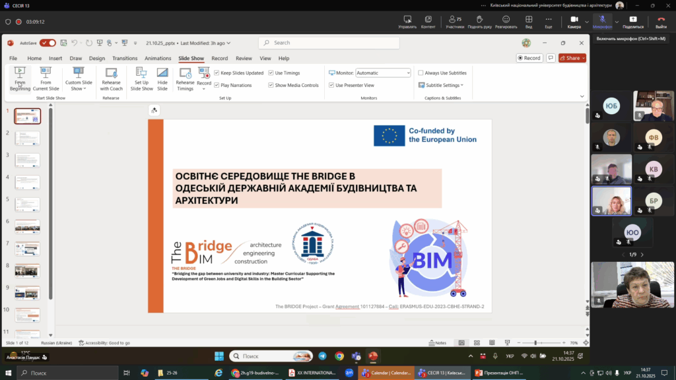Open the Design ribbon tab
Viewport: 676px width, 380px height.
(x=97, y=58)
